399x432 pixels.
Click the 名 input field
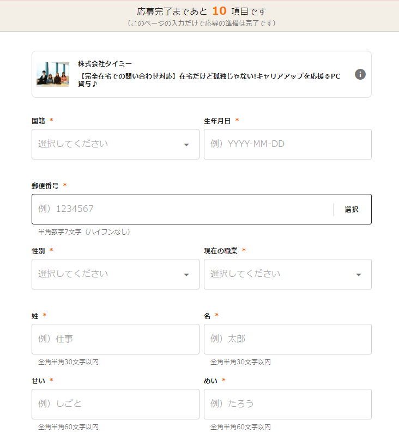click(x=288, y=339)
